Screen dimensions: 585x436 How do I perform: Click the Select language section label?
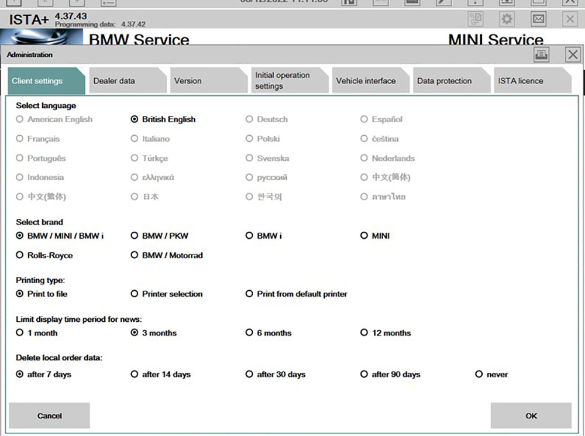coord(46,106)
